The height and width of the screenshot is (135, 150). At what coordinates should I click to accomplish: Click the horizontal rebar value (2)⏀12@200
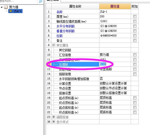[x=115, y=26]
